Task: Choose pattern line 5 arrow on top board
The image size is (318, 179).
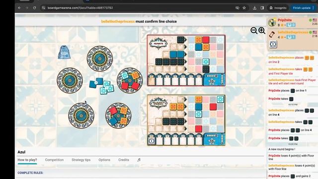Action: (185, 69)
